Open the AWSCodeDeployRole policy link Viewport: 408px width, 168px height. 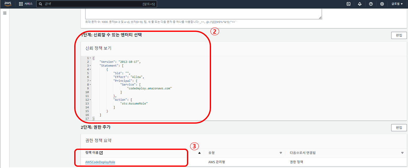coord(100,162)
